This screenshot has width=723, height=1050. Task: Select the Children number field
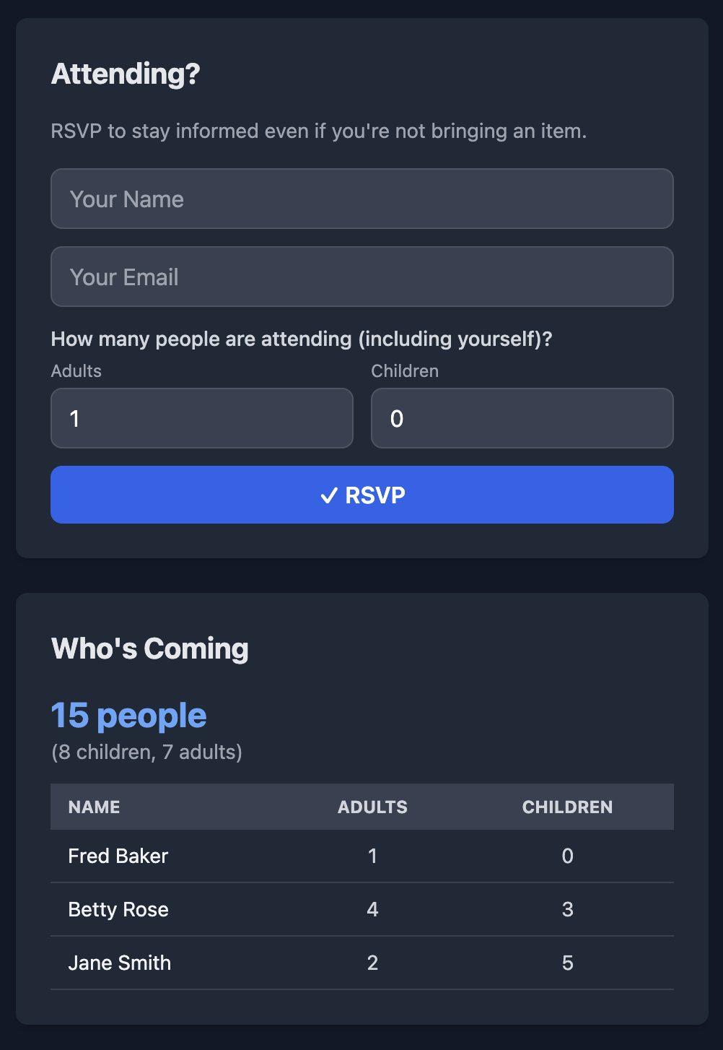(x=522, y=418)
